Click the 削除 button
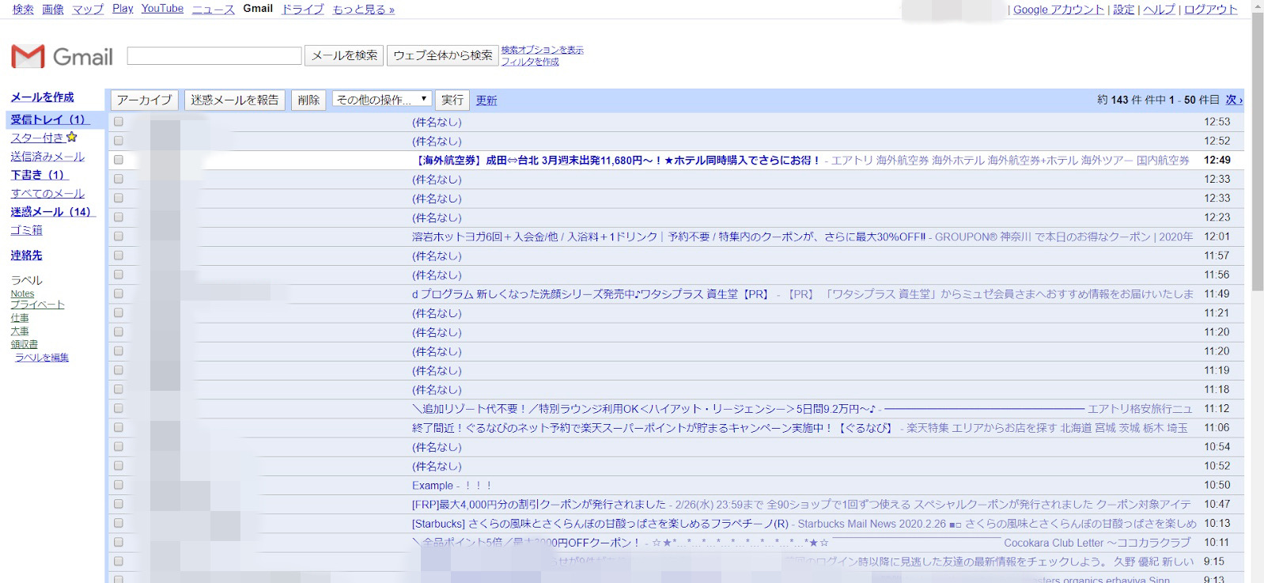This screenshot has width=1264, height=583. [308, 100]
